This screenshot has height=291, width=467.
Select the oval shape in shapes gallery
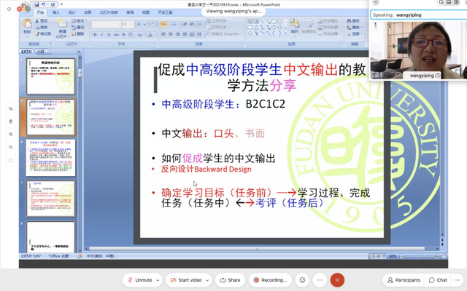[x=279, y=21]
